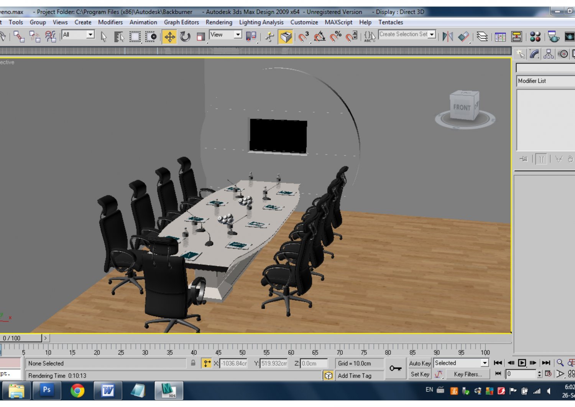The height and width of the screenshot is (407, 575).
Task: Lock the current selection with the padlock
Action: click(x=194, y=363)
